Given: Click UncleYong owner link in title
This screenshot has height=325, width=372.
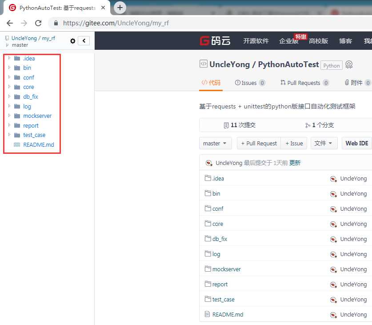Looking at the screenshot, I should coord(229,64).
